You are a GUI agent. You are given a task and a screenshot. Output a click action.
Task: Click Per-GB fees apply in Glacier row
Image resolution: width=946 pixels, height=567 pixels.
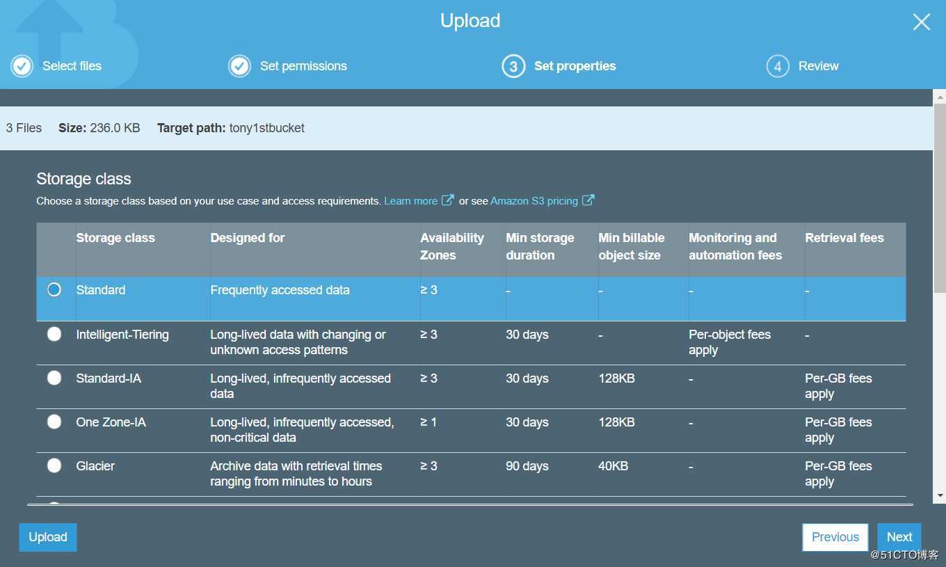point(838,474)
